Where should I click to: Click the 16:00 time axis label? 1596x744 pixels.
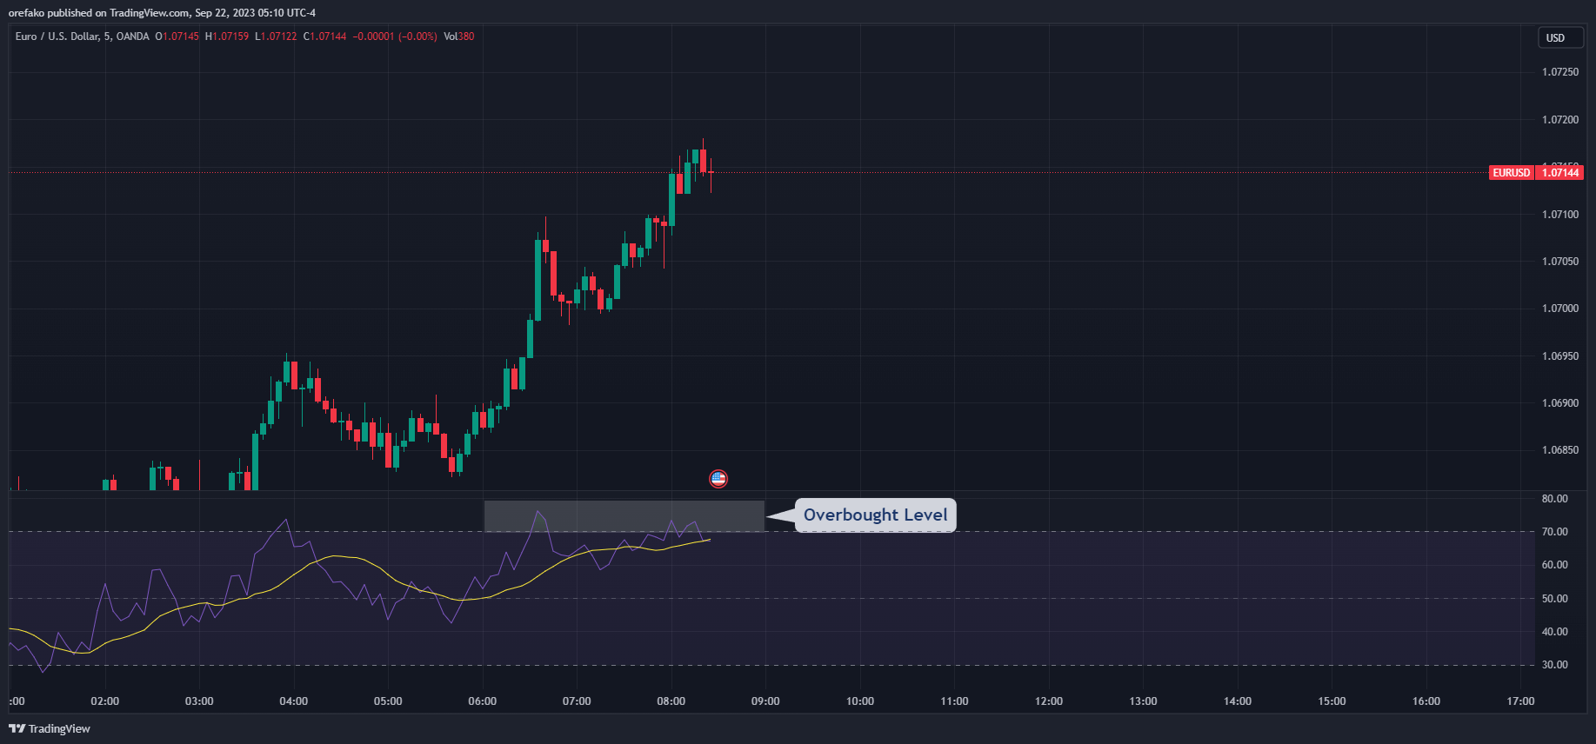[1426, 701]
